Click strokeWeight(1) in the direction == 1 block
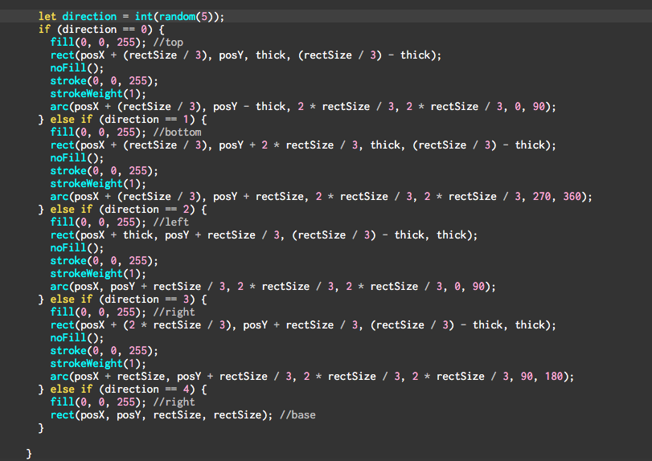 click(98, 184)
